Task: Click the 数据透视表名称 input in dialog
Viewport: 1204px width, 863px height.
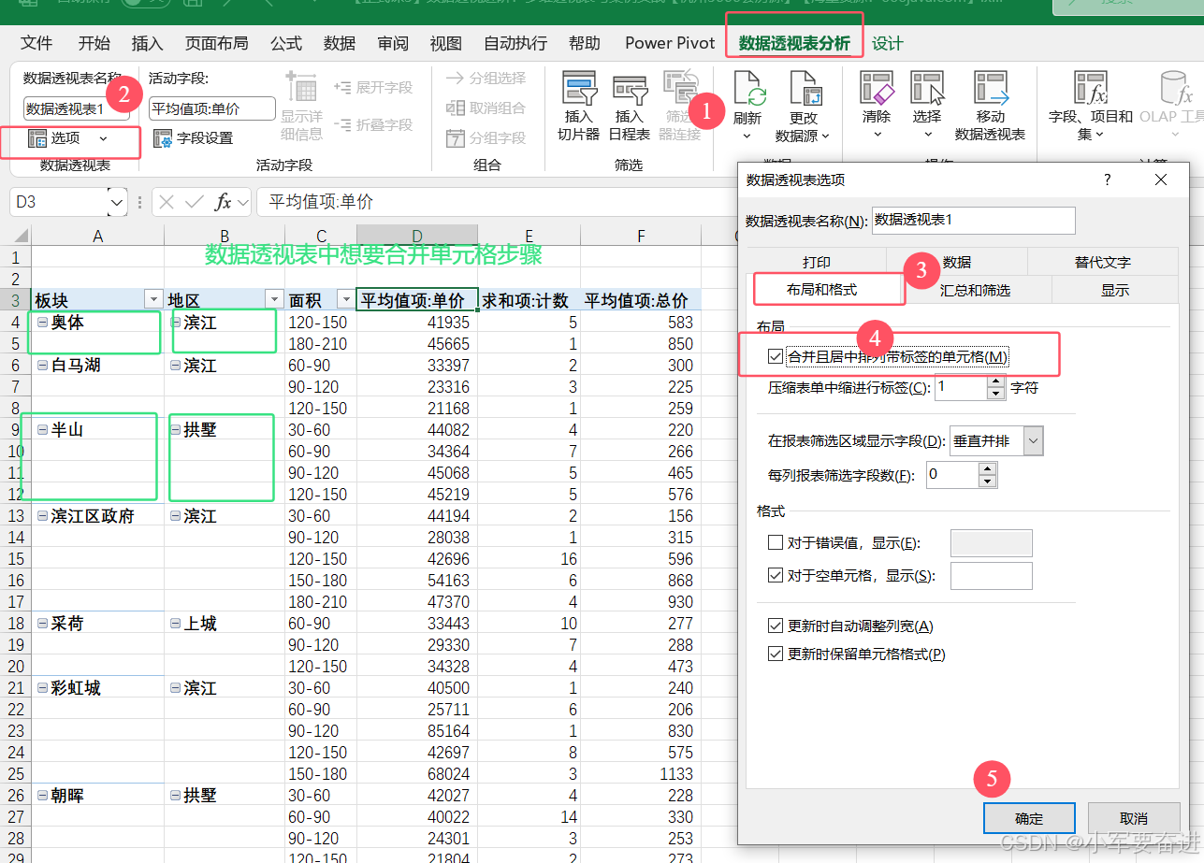Action: [x=973, y=221]
